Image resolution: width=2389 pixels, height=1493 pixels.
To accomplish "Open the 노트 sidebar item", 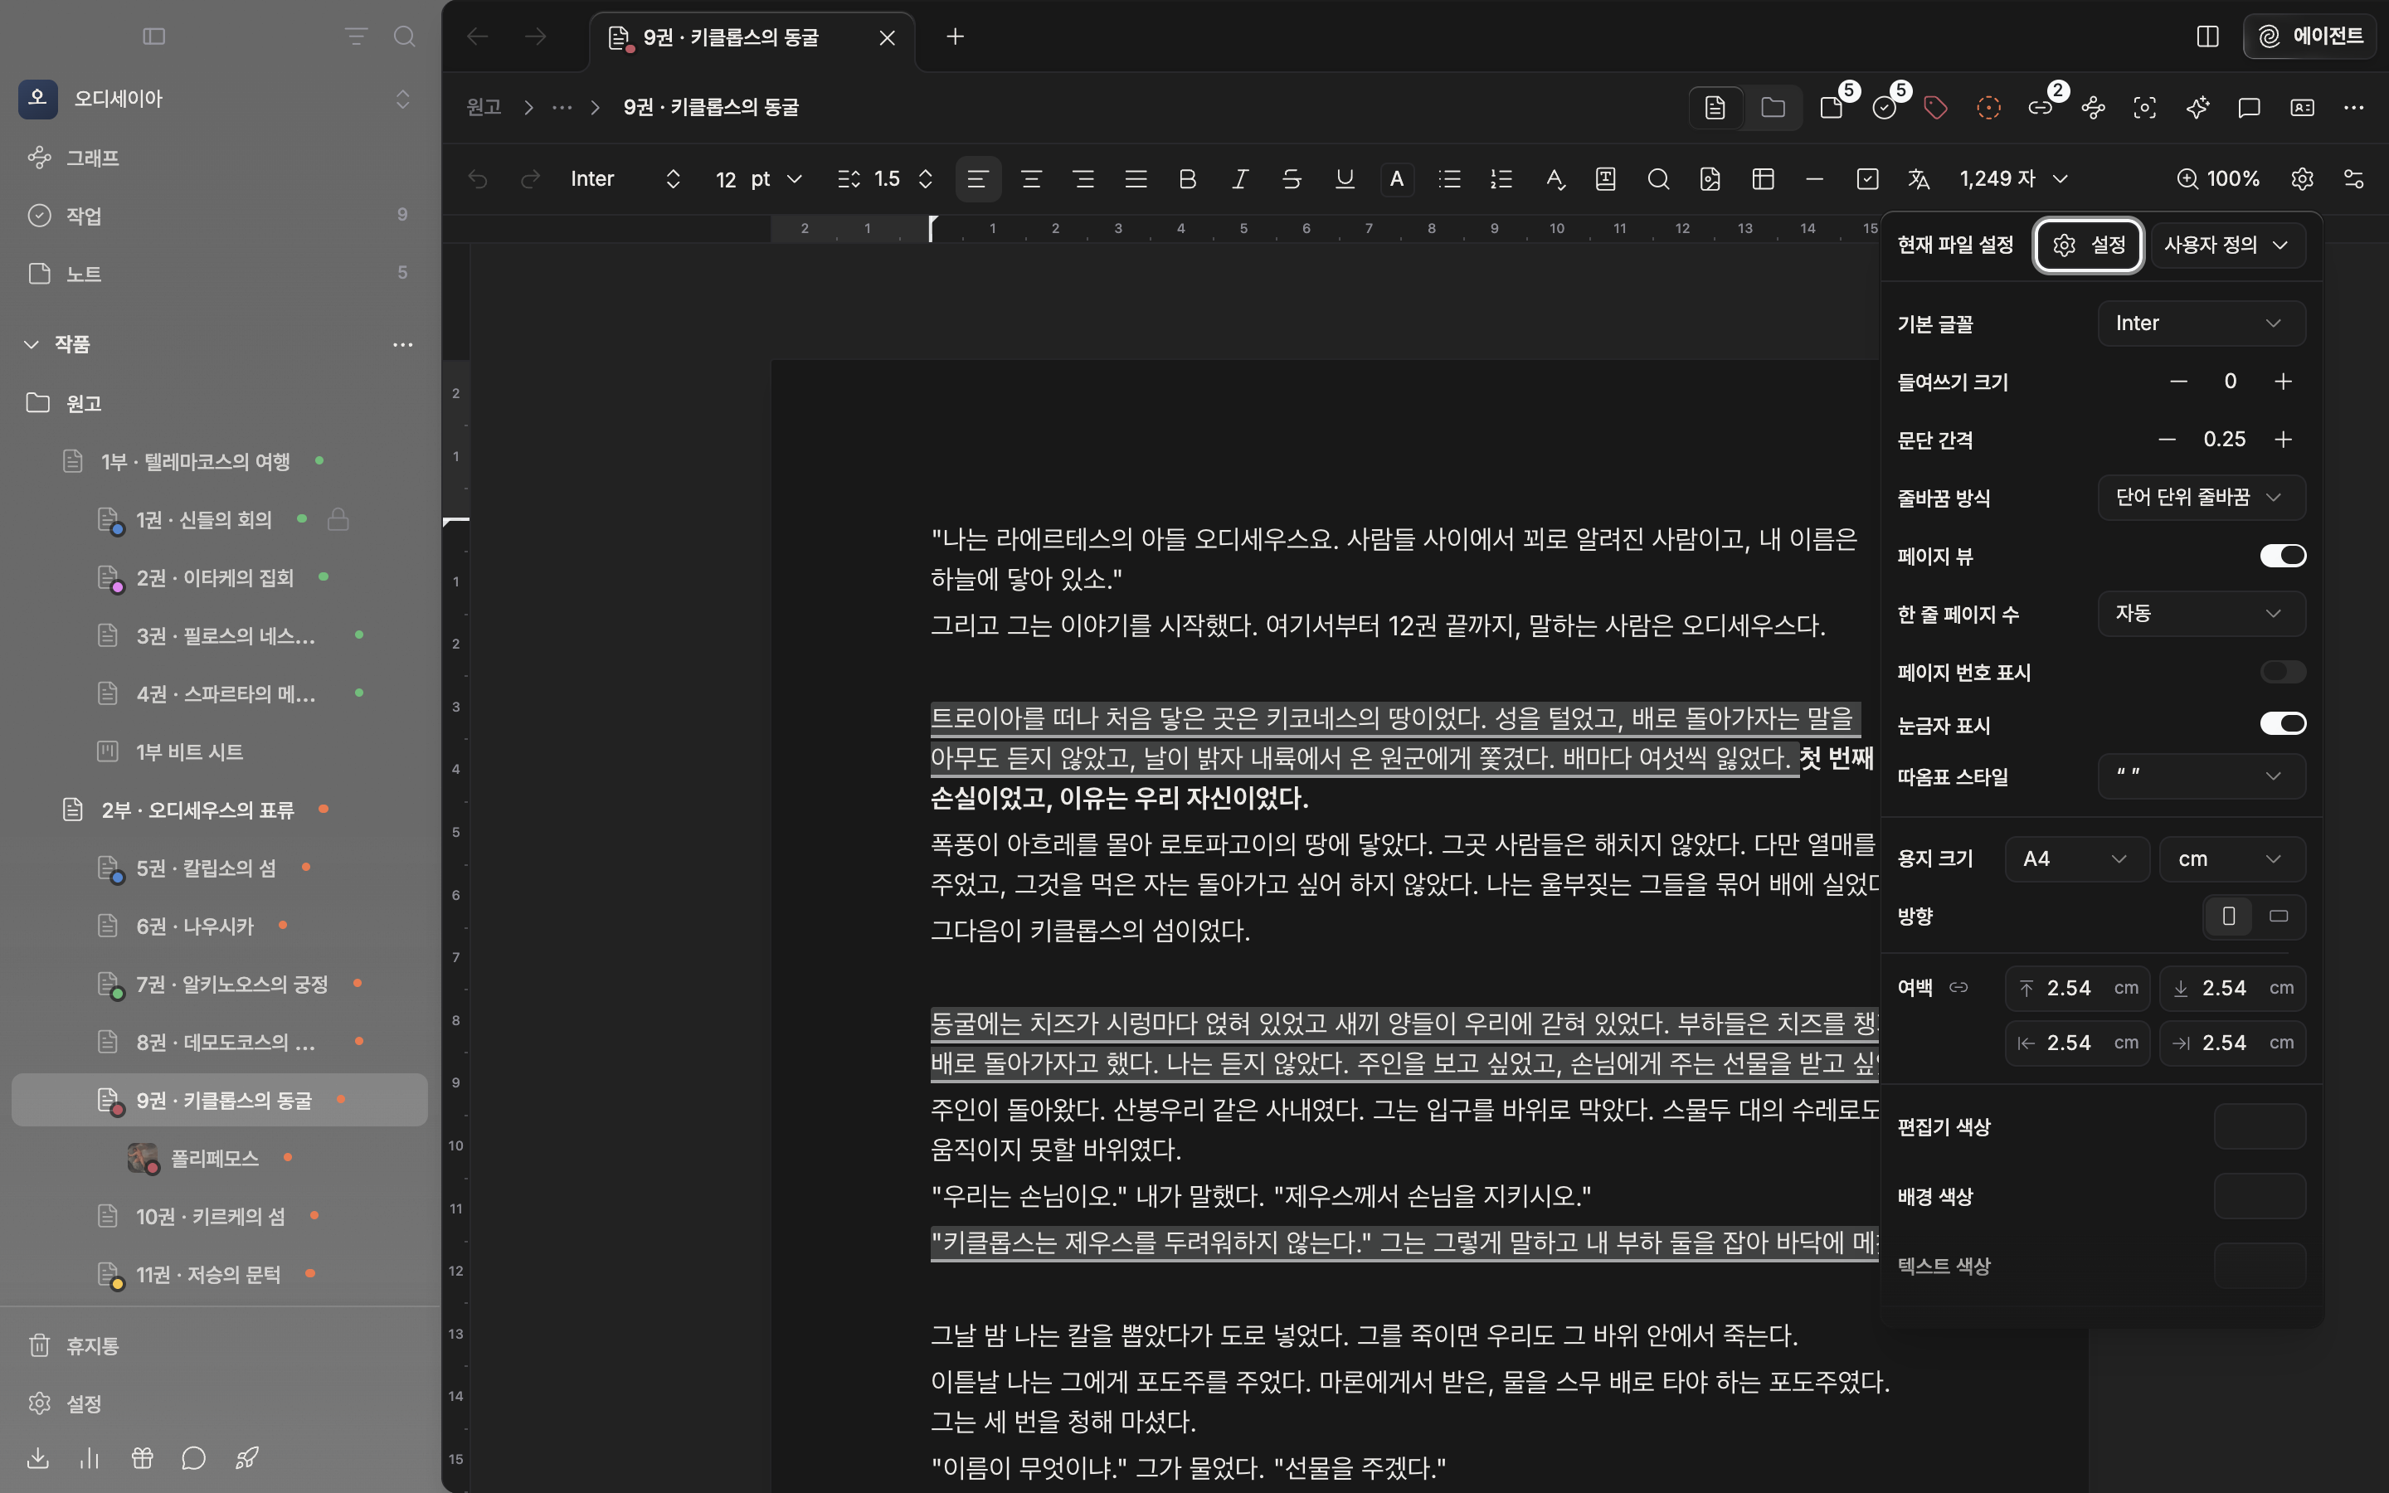I will tap(220, 274).
